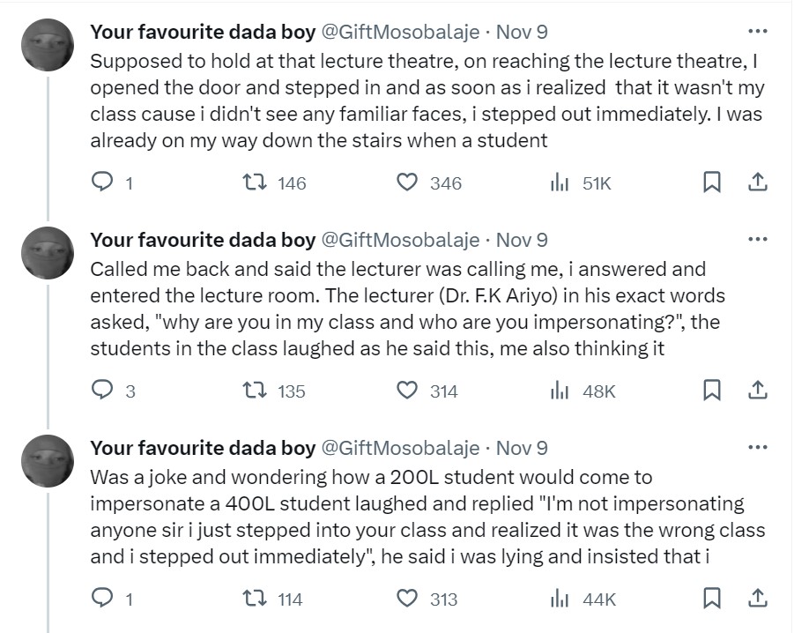794x633 pixels.
Task: Like the tweet with 314 likes
Action: tap(406, 391)
